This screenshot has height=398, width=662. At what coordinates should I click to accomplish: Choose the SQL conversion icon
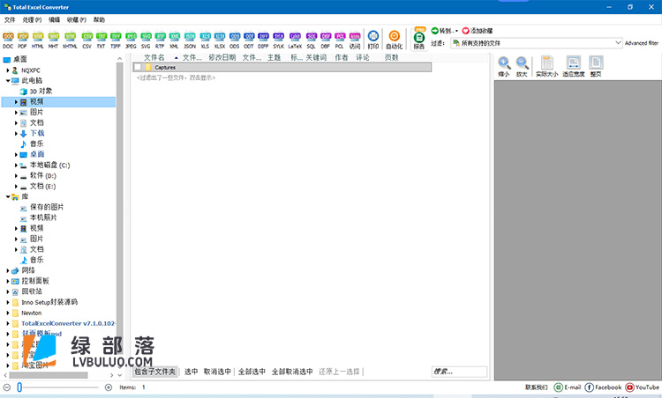(312, 40)
